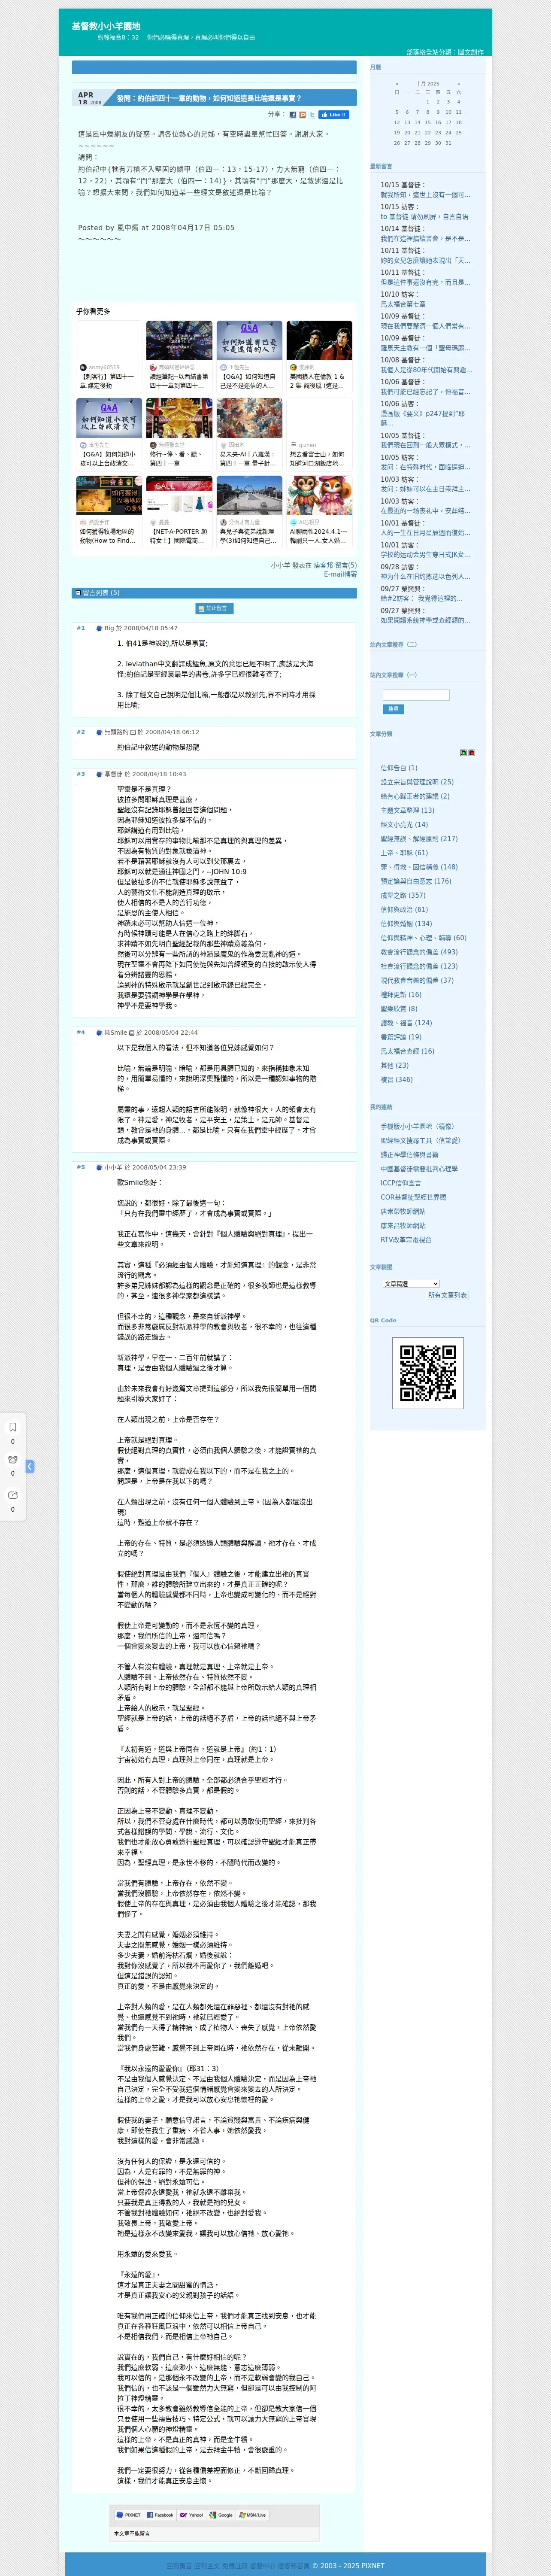
Task: Open comment #3 permalink
Action: 81,774
